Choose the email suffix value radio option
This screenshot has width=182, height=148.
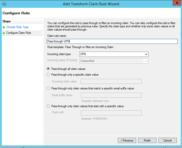(x=48, y=88)
